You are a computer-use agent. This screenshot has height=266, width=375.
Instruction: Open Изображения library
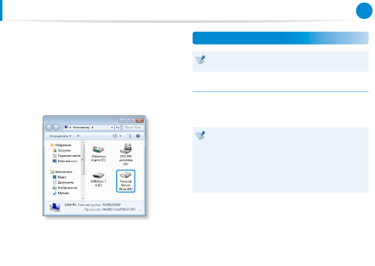pyautogui.click(x=65, y=188)
